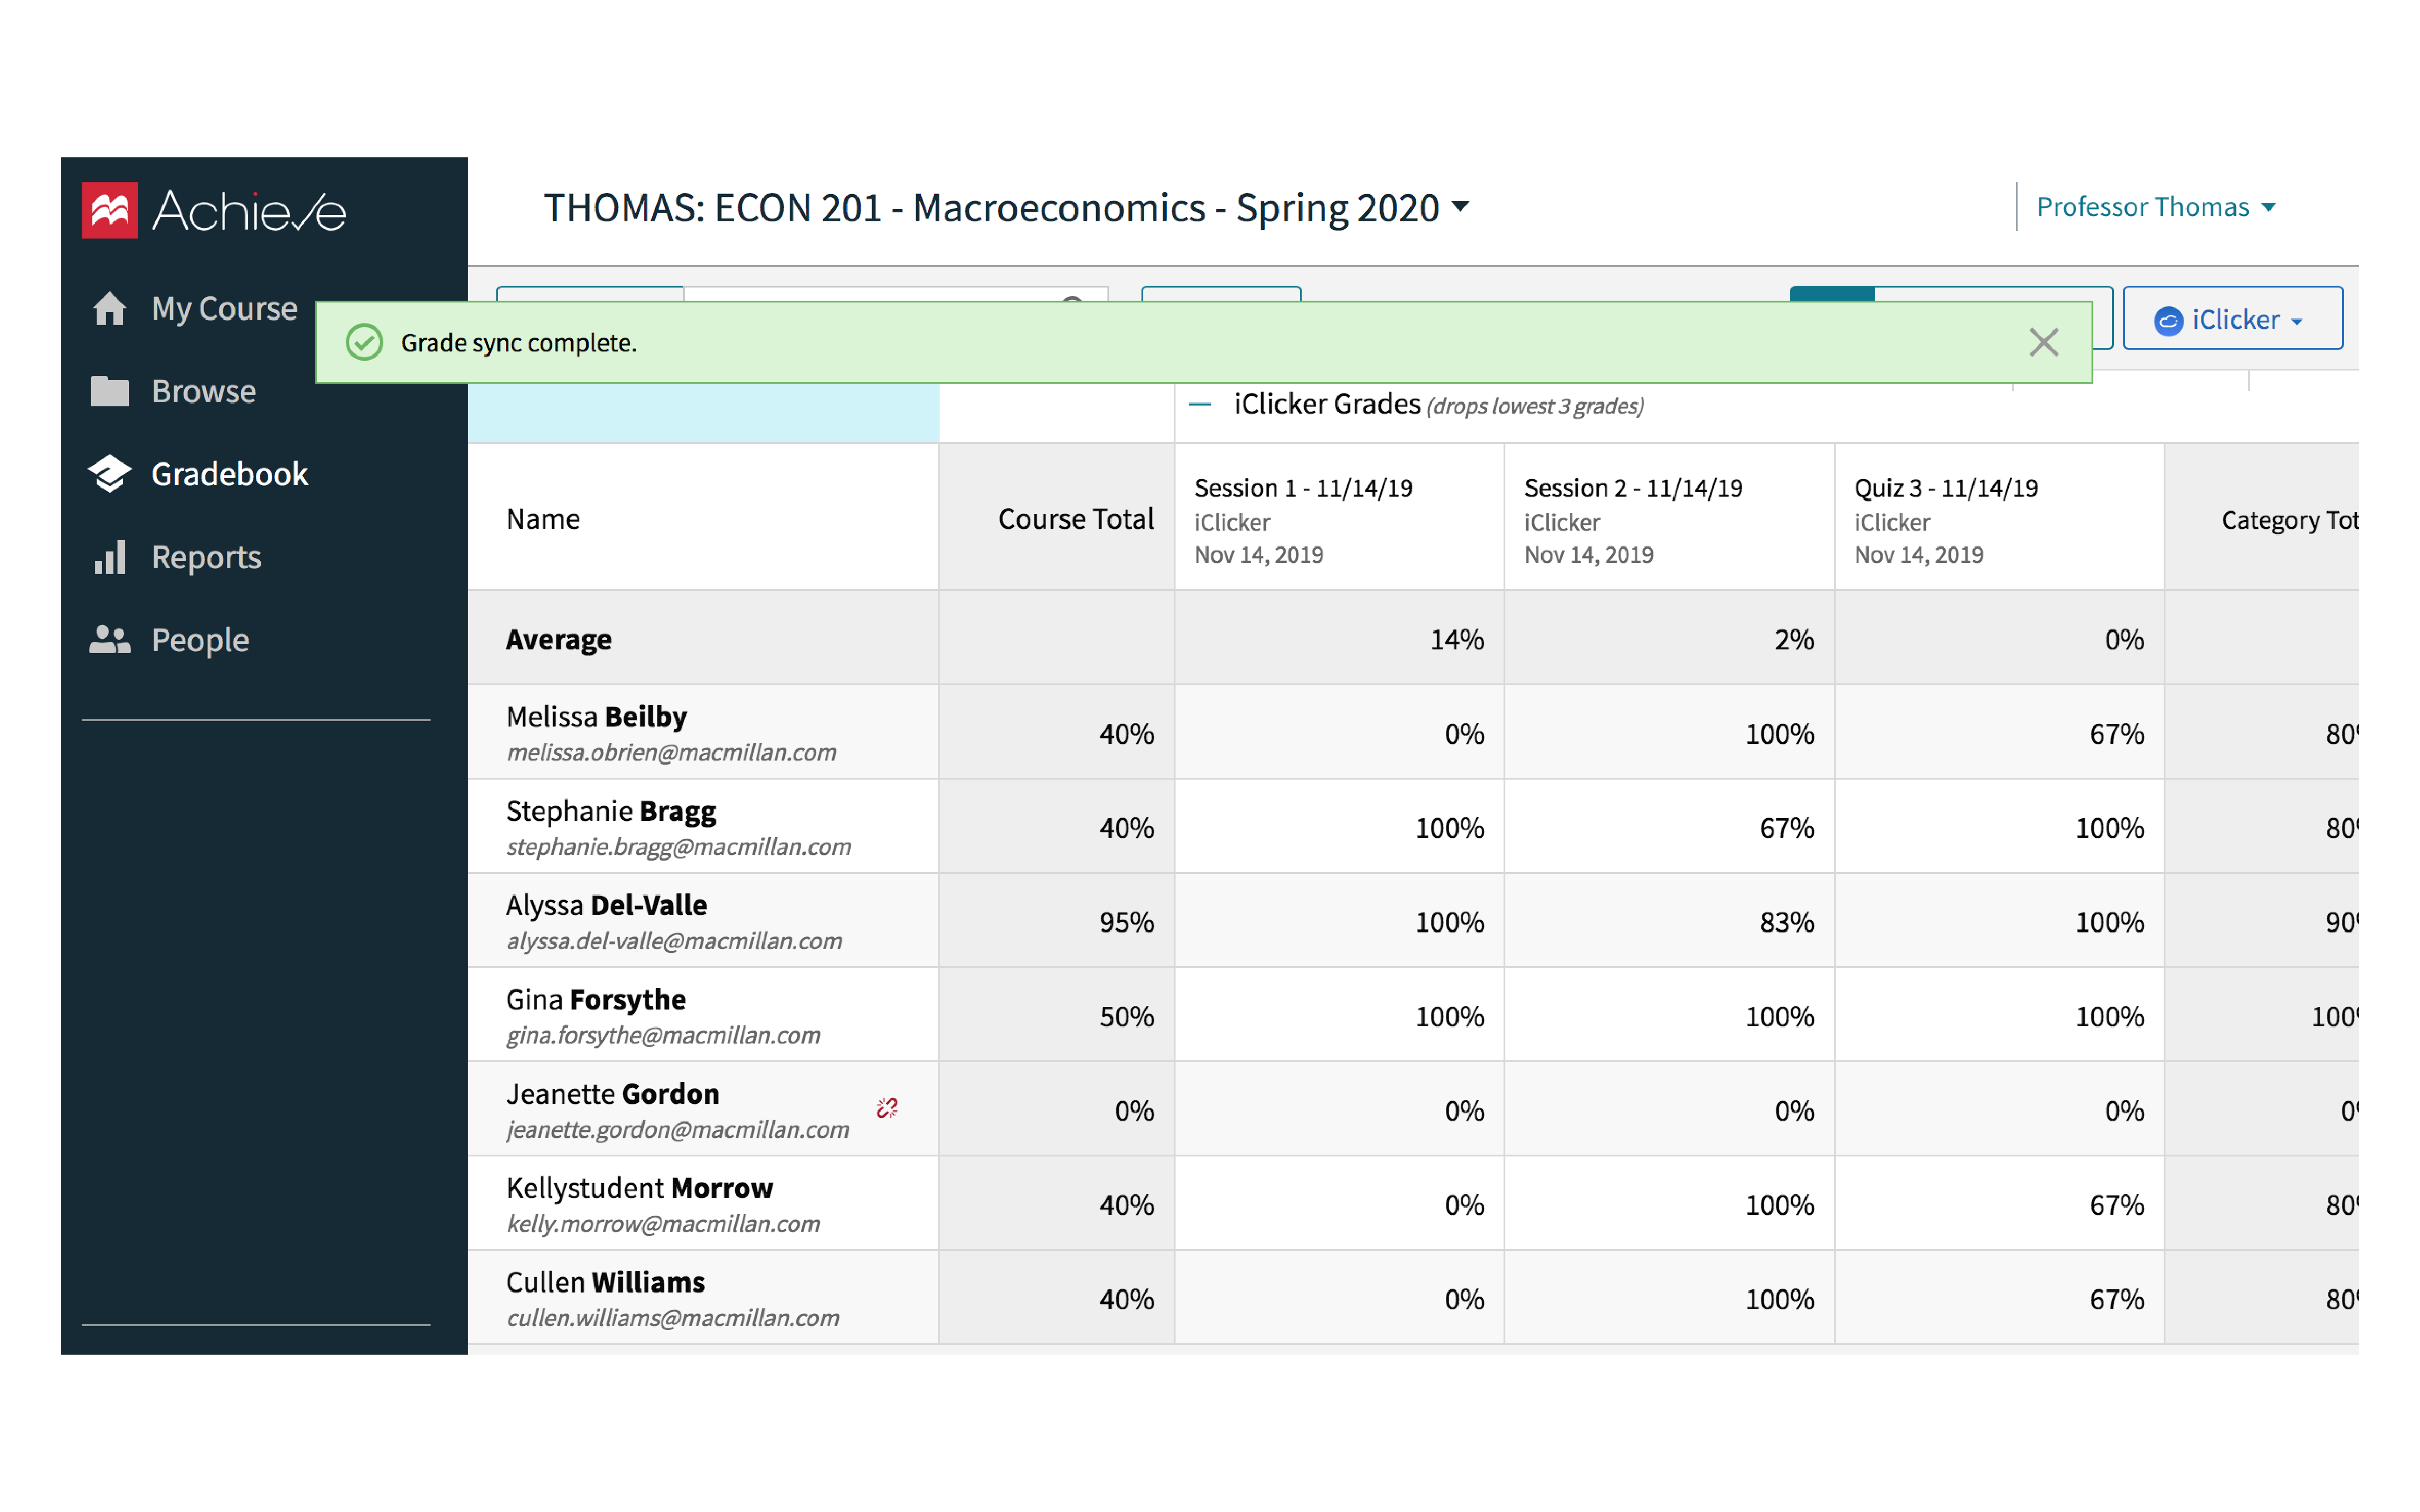The width and height of the screenshot is (2420, 1512).
Task: Click Alyssa Del-Valle's 95% course total
Action: click(1127, 922)
